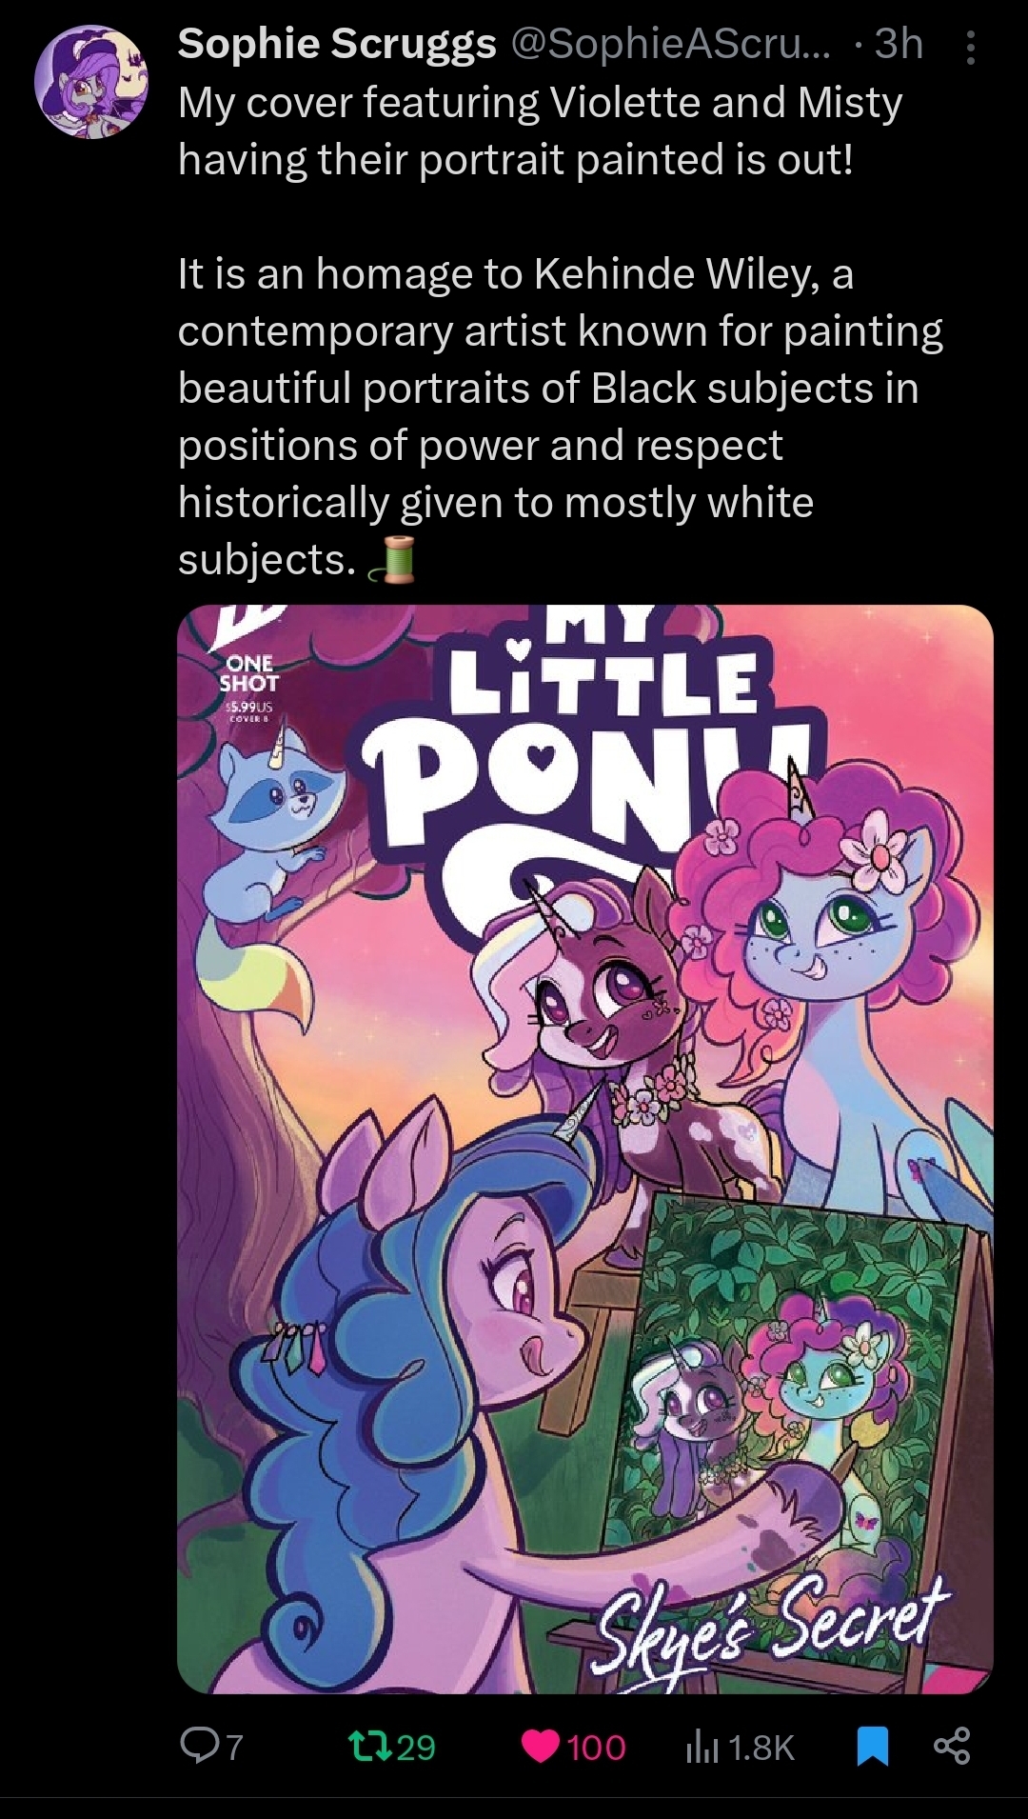Click the Sophie Scruggs display name
1028x1819 pixels.
click(337, 44)
